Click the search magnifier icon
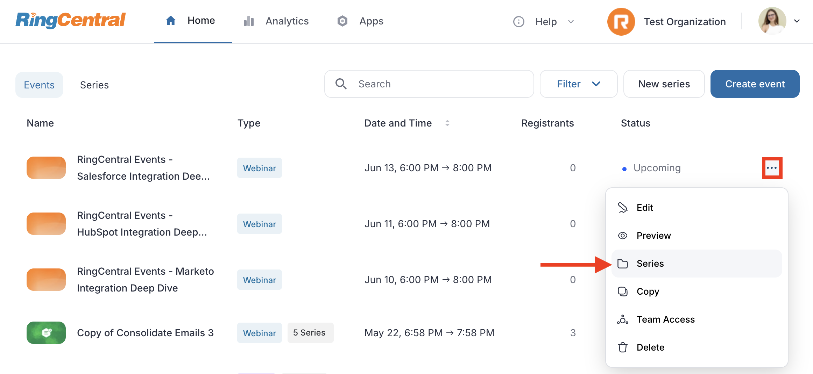Image resolution: width=813 pixels, height=374 pixels. pyautogui.click(x=341, y=84)
